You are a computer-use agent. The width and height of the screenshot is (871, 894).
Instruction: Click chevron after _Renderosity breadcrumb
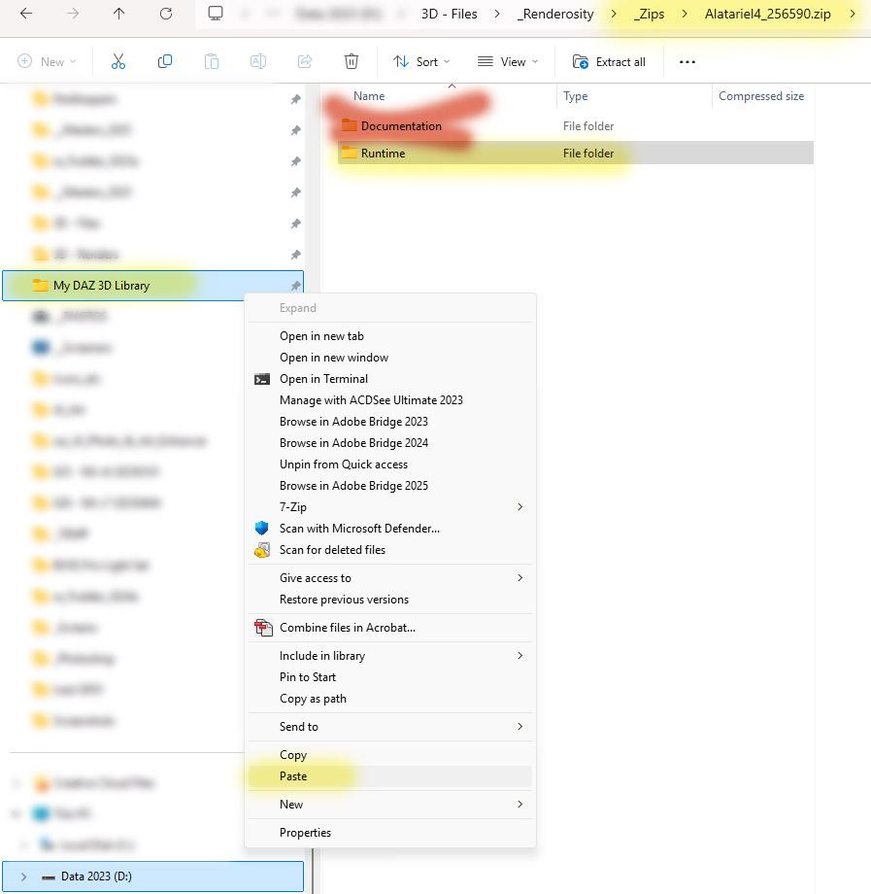pos(614,14)
